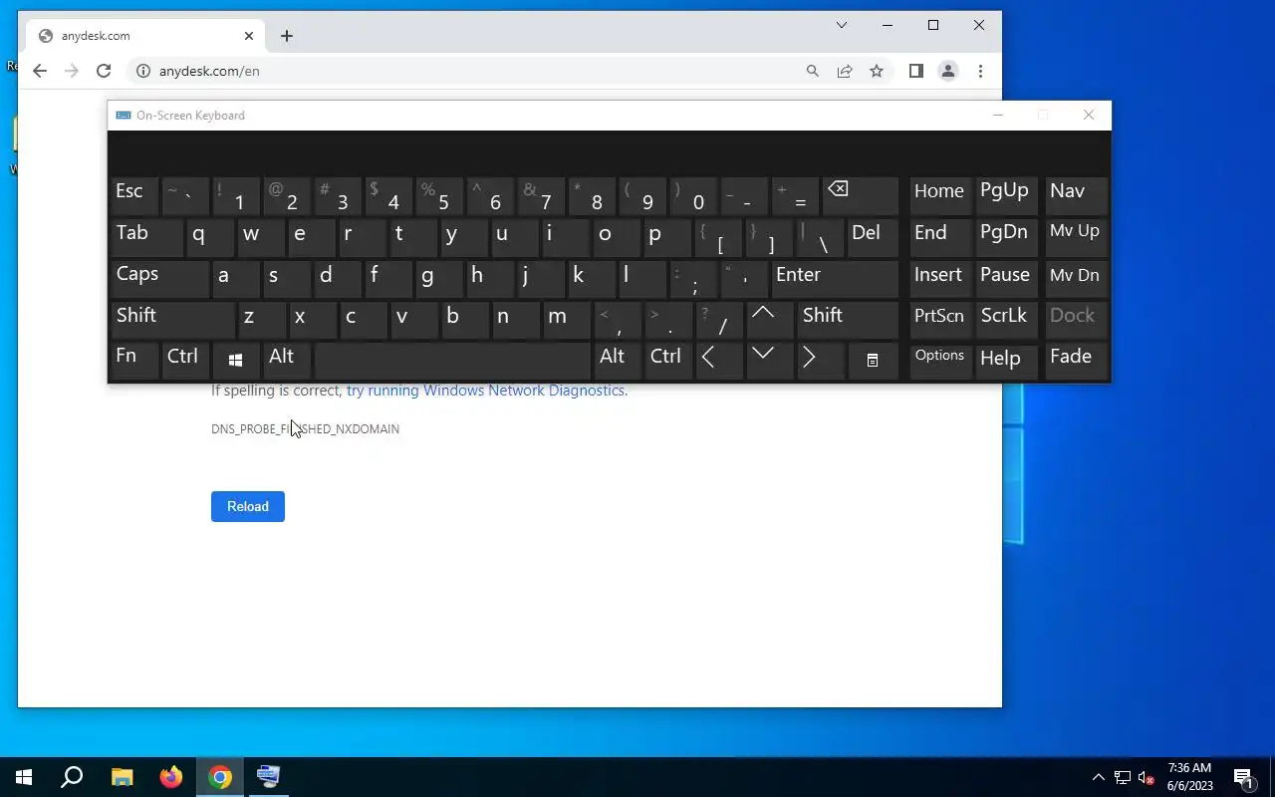Open taskbar Search magnifier
1275x797 pixels.
[x=72, y=777]
